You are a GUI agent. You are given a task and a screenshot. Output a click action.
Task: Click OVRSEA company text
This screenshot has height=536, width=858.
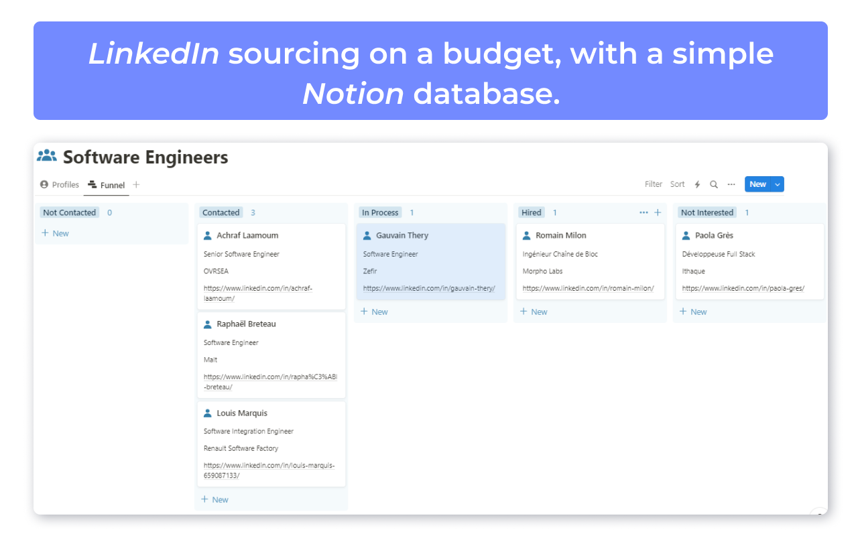216,271
